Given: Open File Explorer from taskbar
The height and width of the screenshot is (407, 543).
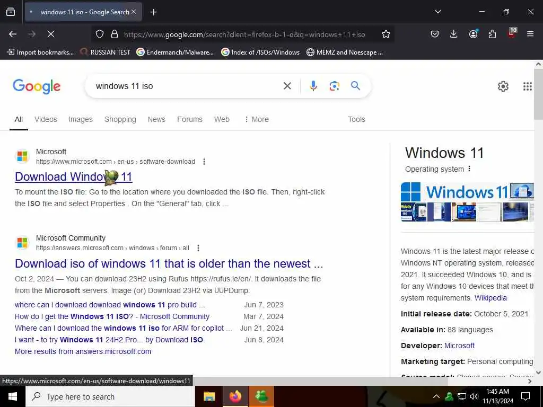Looking at the screenshot, I should click(209, 396).
